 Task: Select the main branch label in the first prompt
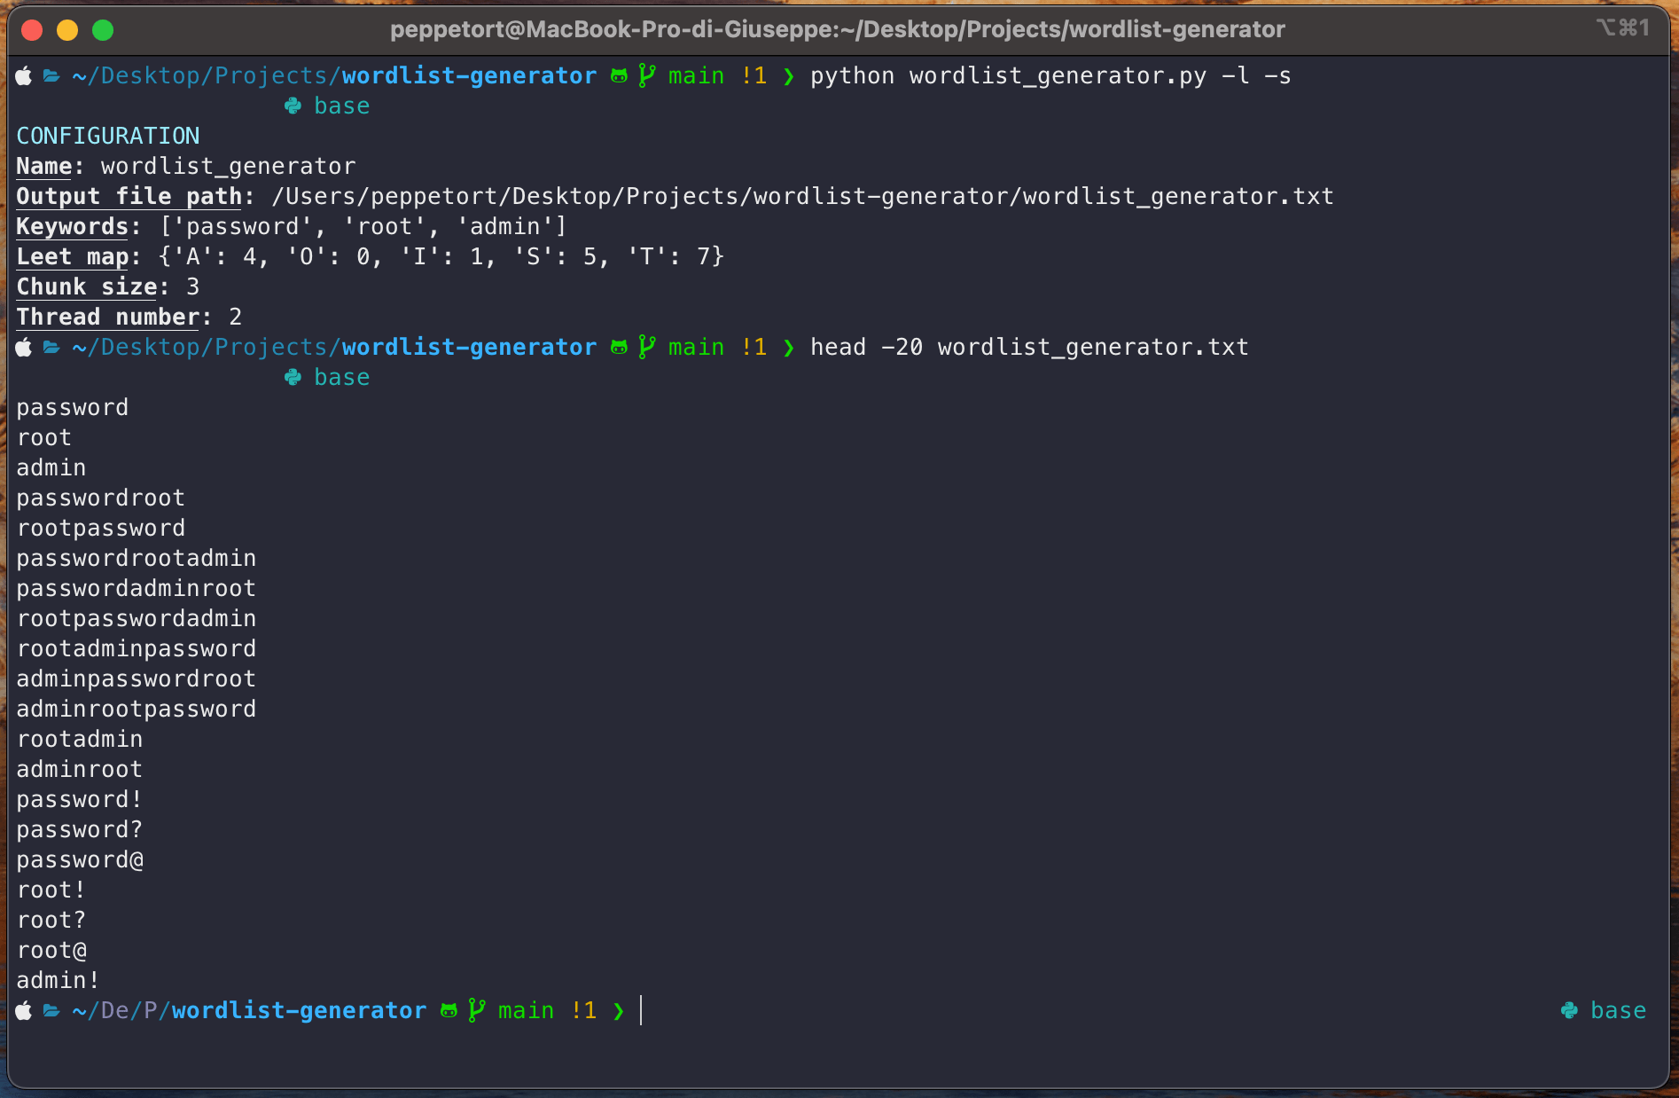point(695,75)
